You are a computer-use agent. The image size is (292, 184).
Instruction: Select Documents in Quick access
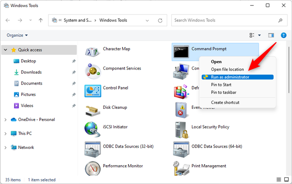click(32, 83)
